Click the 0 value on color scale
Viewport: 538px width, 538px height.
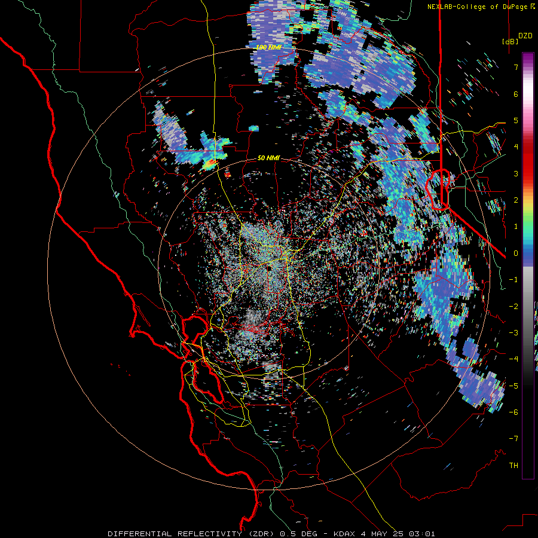516,253
